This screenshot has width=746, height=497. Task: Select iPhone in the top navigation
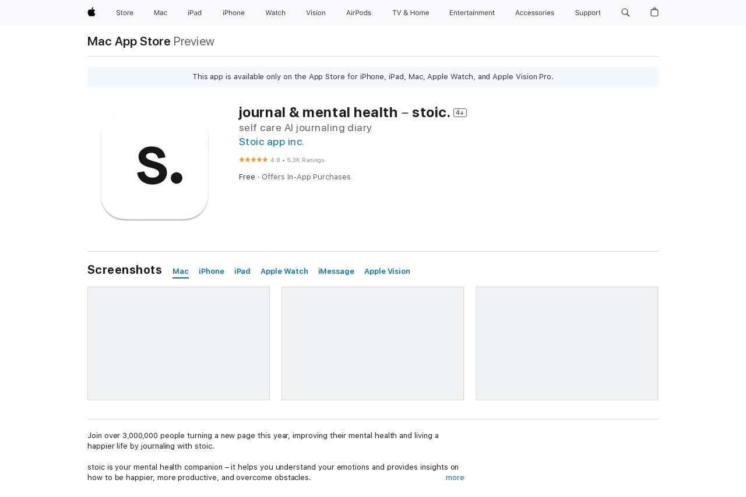234,13
